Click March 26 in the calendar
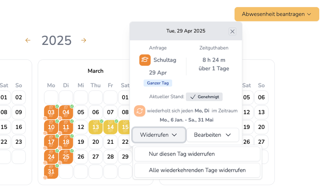Viewport: 327px width, 189px height. (x=81, y=157)
